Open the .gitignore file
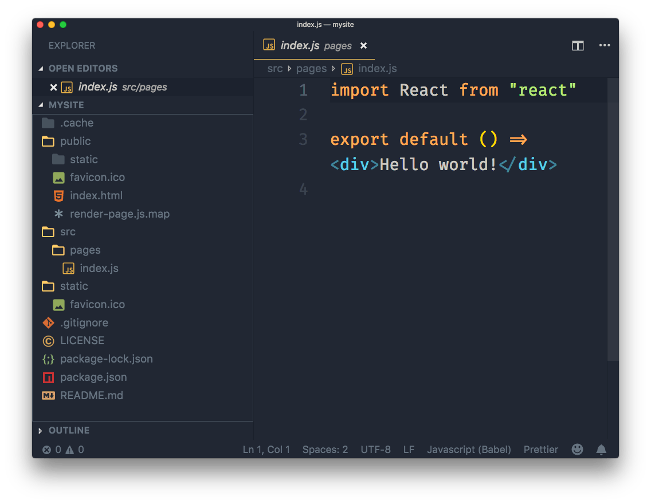This screenshot has width=651, height=504. coord(84,322)
